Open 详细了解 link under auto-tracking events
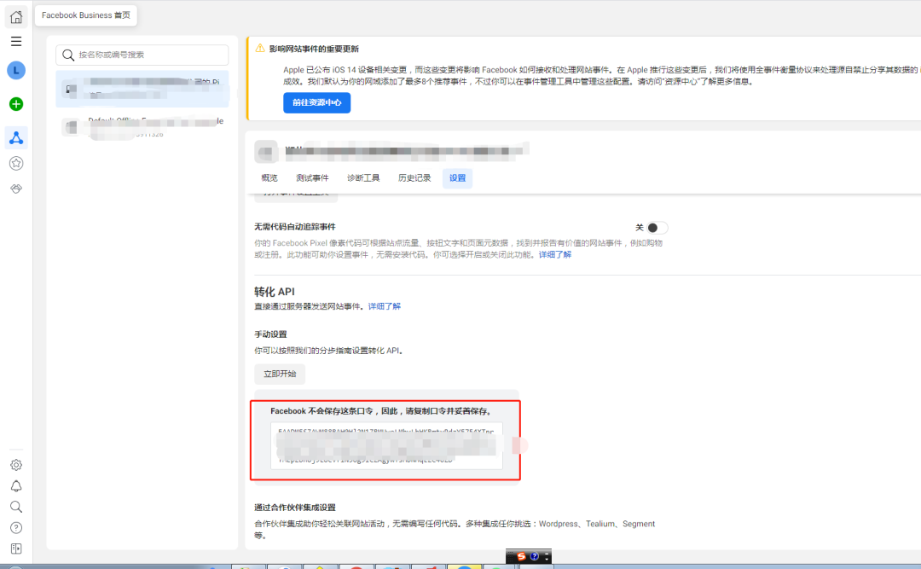 (x=555, y=254)
